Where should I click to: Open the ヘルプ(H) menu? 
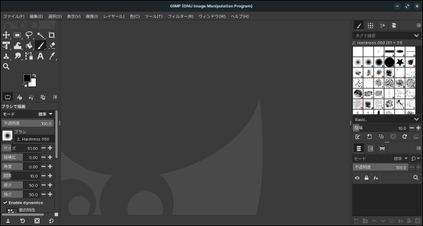click(240, 17)
